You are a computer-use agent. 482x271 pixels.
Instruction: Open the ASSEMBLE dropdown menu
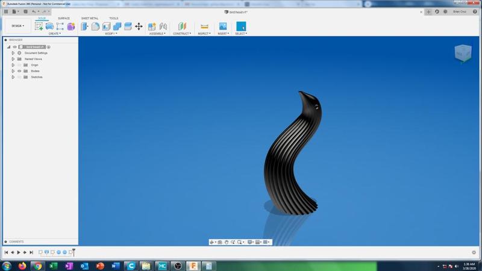(157, 34)
